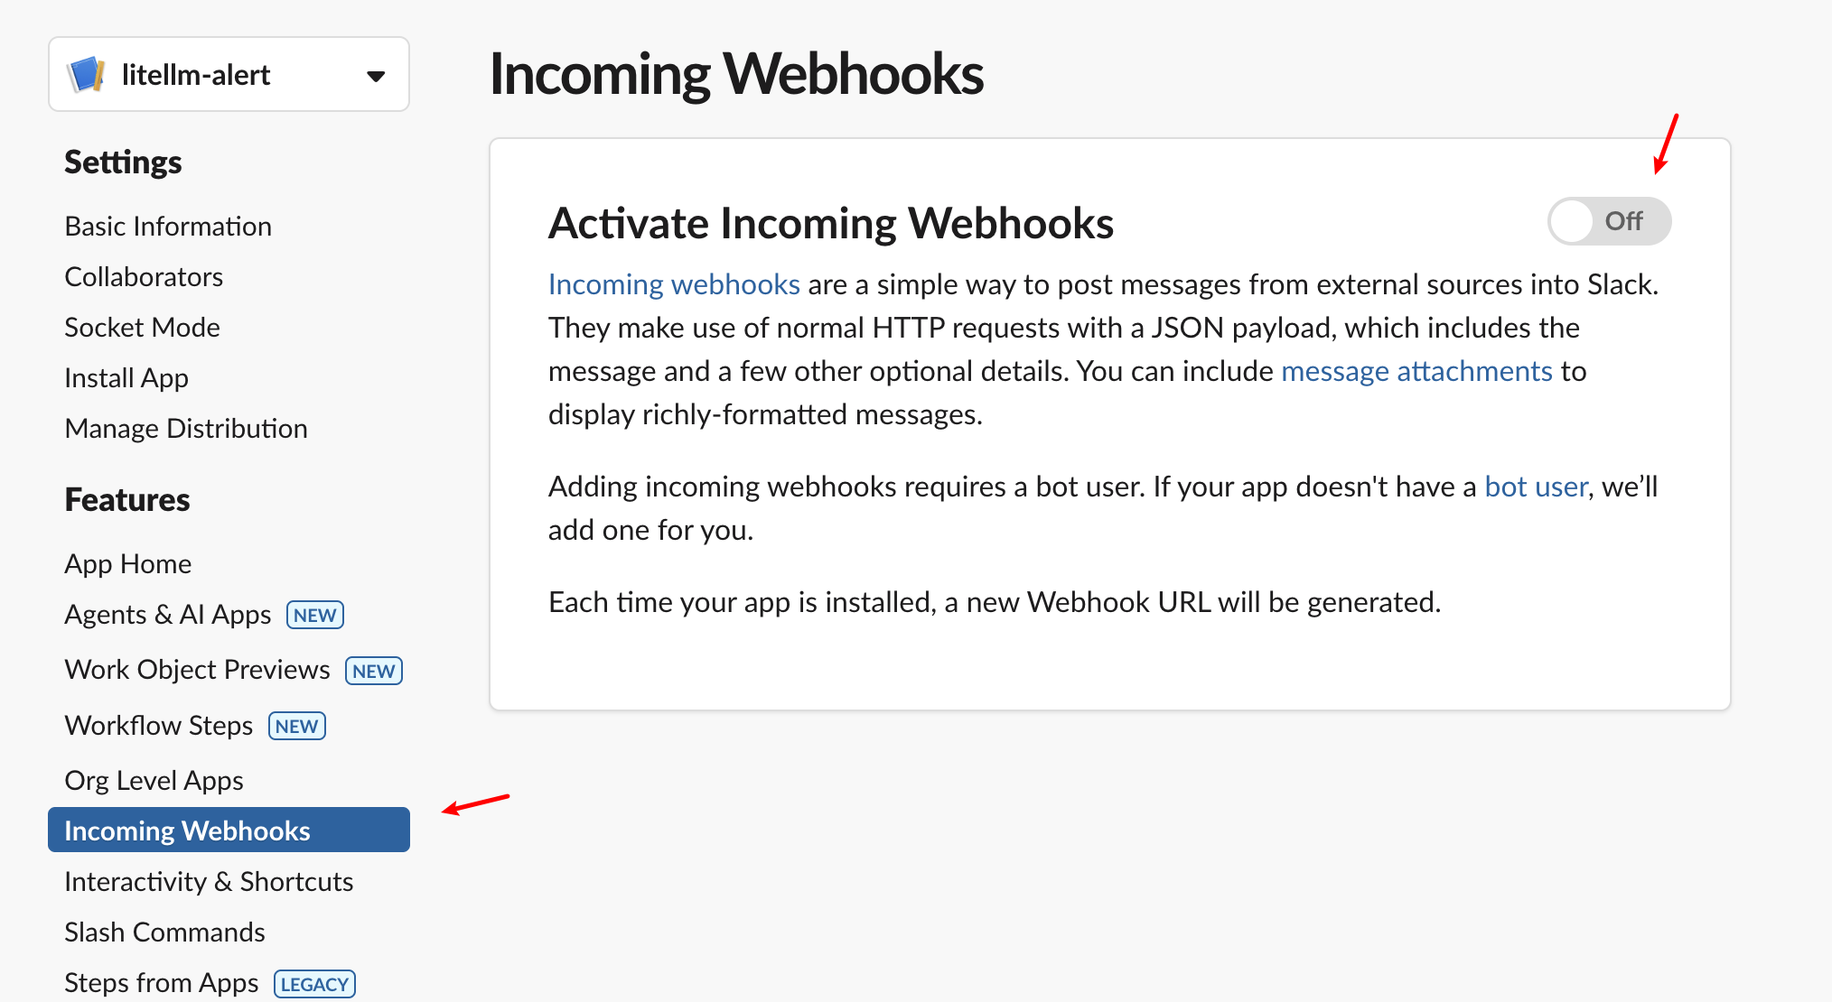This screenshot has width=1832, height=1002.
Task: Open the litellm-alert app dropdown
Action: pyautogui.click(x=376, y=75)
